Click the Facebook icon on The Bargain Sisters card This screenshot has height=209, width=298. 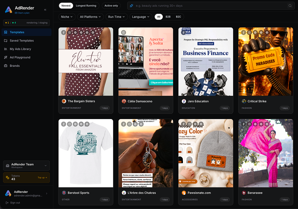pos(64,32)
